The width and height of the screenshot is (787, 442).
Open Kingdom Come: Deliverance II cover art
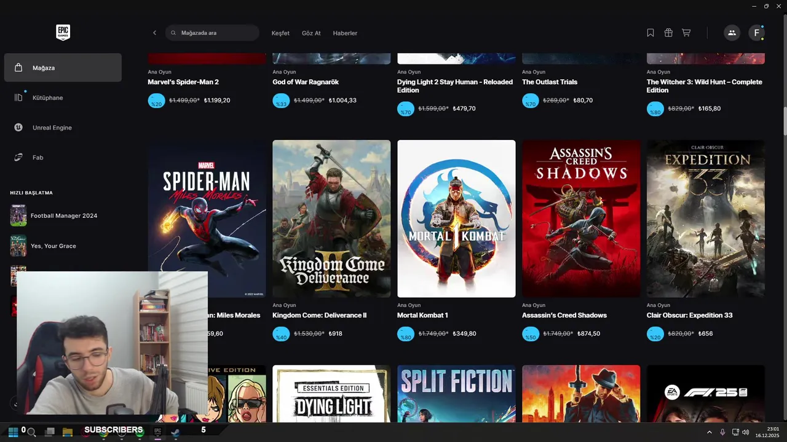(331, 219)
